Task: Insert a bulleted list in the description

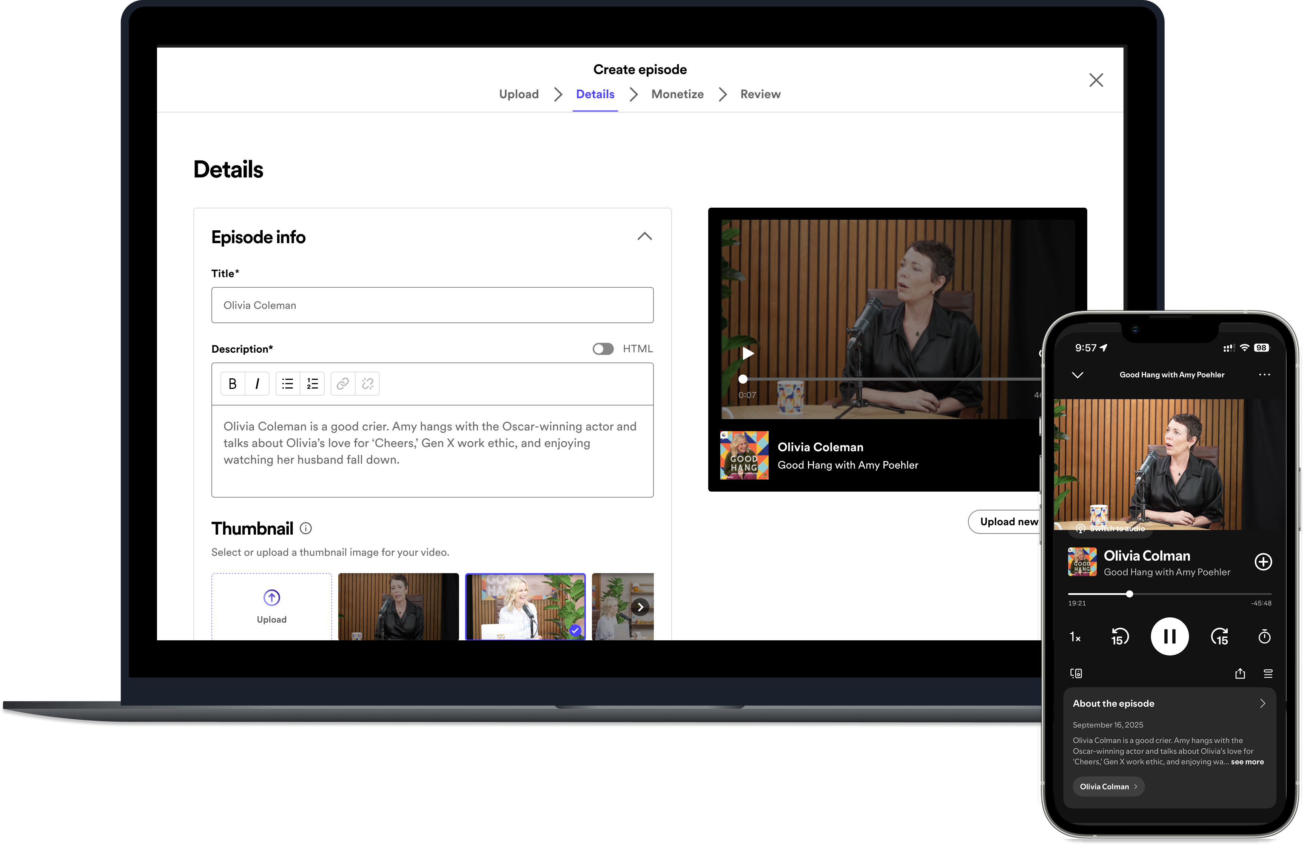Action: coord(287,383)
